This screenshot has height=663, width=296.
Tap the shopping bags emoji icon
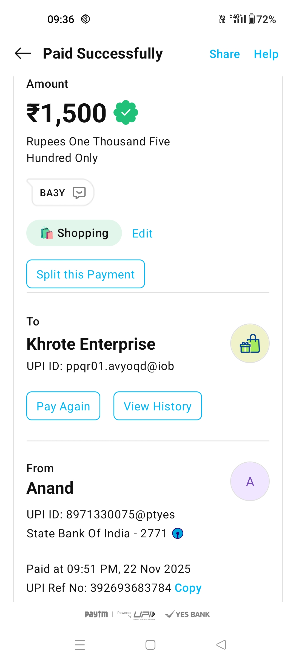(47, 233)
